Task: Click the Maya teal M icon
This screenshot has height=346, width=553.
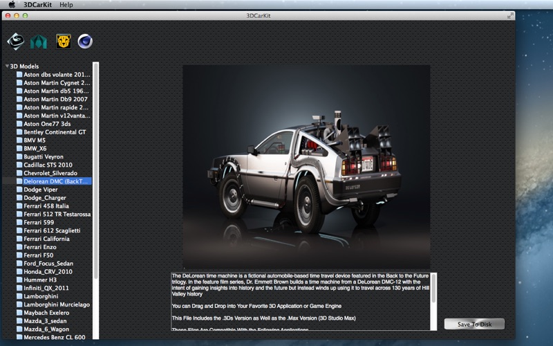Action: click(39, 42)
